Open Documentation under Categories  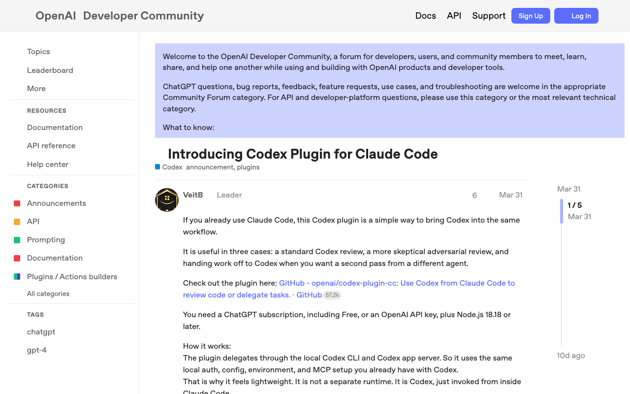[55, 258]
